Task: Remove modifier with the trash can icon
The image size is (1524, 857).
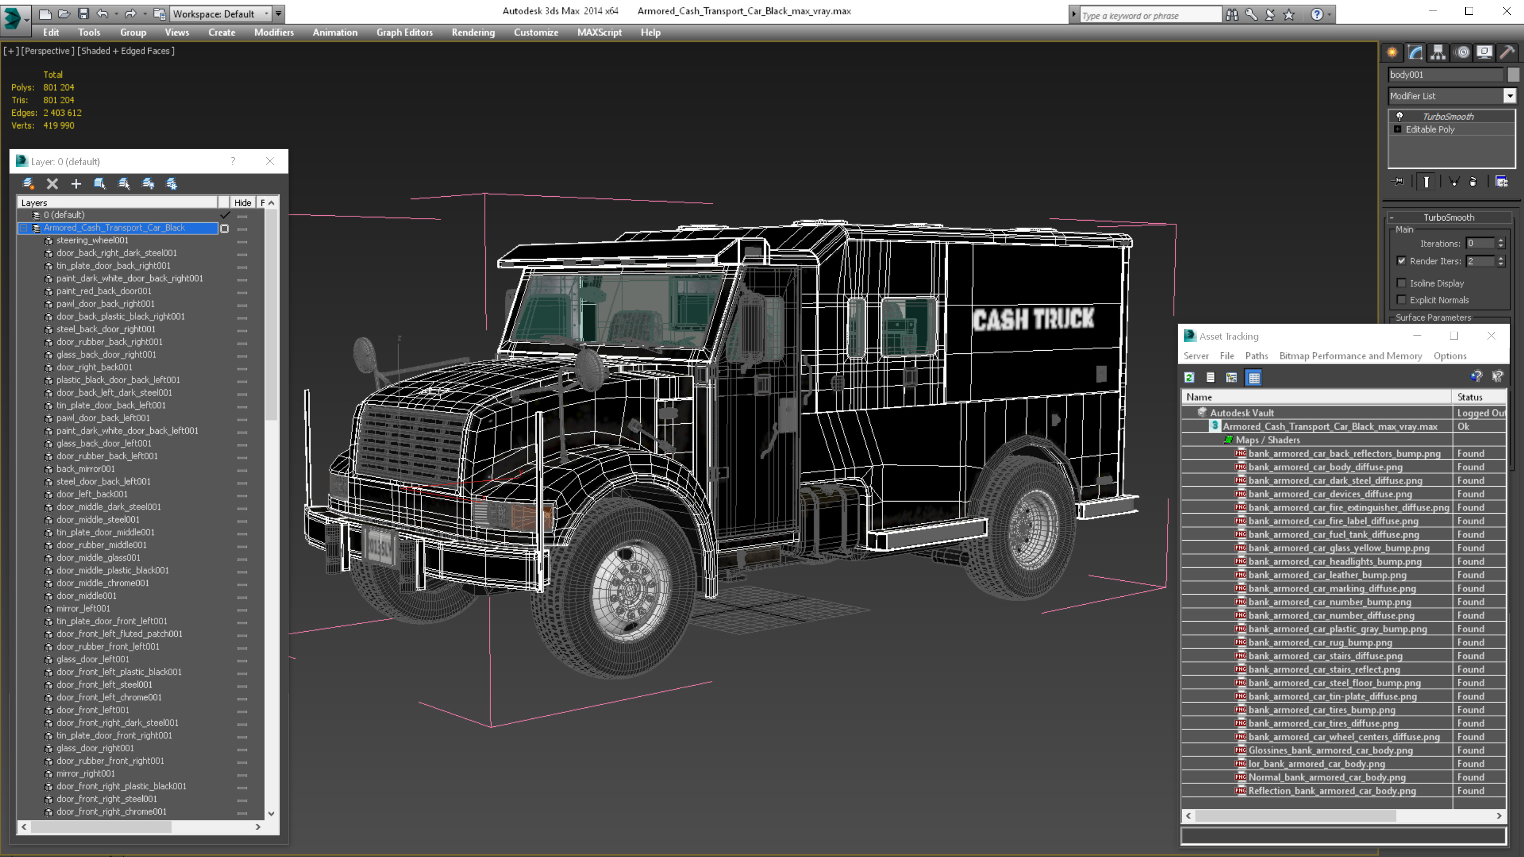Action: [1473, 181]
